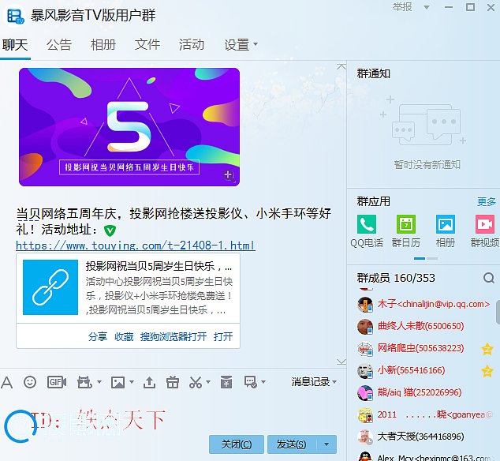Click the gold star beside 网络爬虫

click(x=487, y=349)
